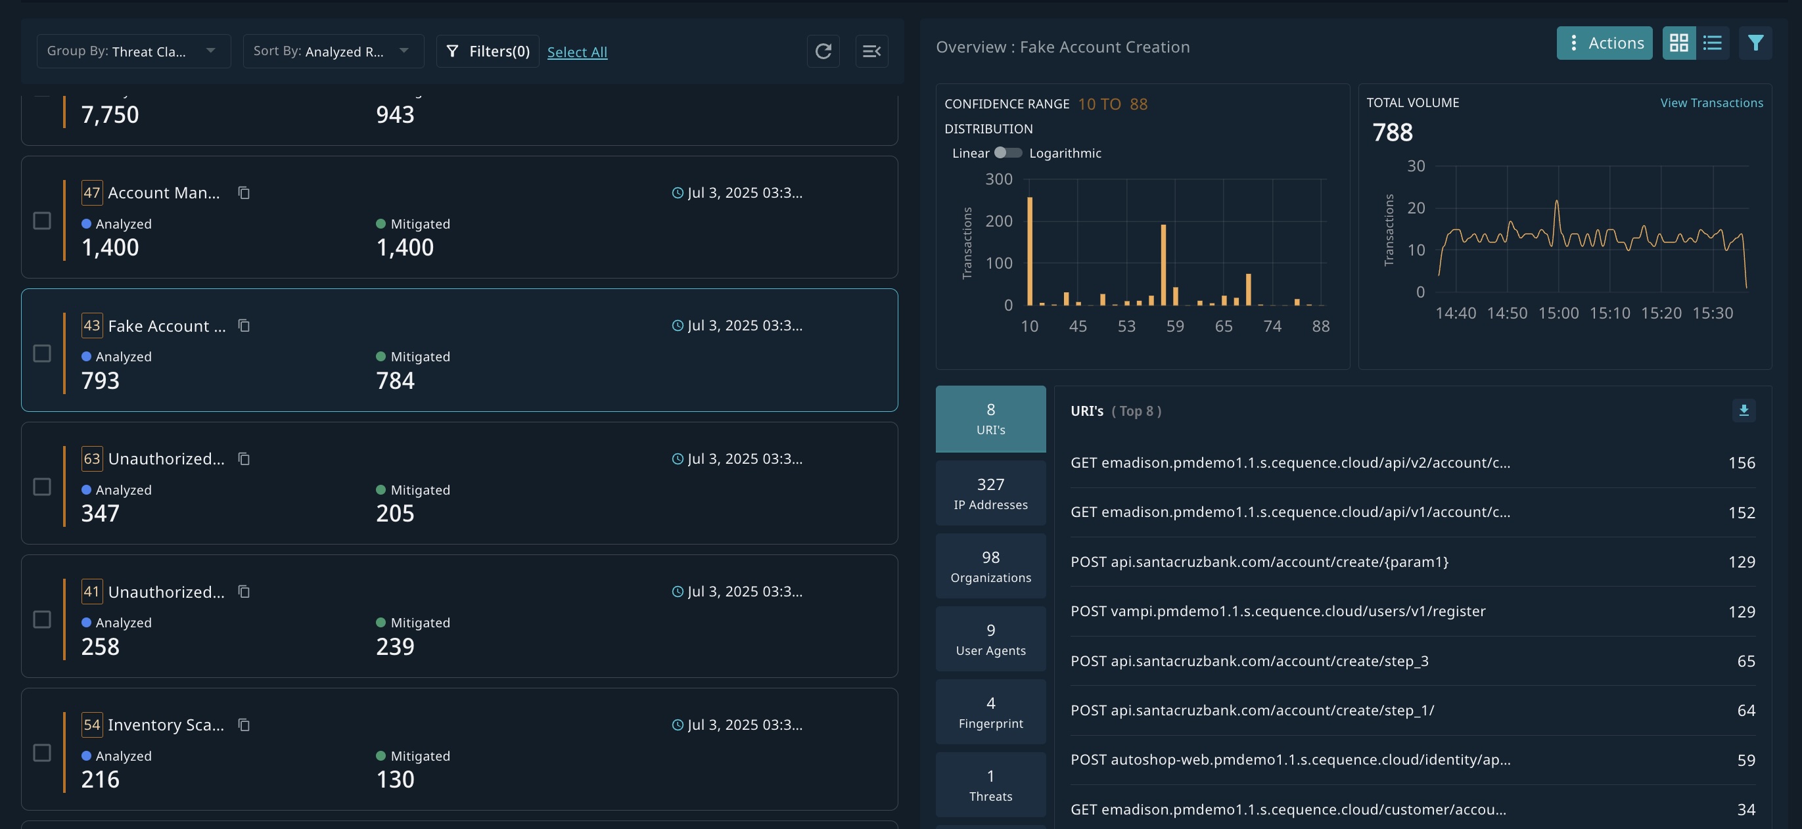Screen dimensions: 1802x829
Task: Select the Fake Account checkbox
Action: [42, 353]
